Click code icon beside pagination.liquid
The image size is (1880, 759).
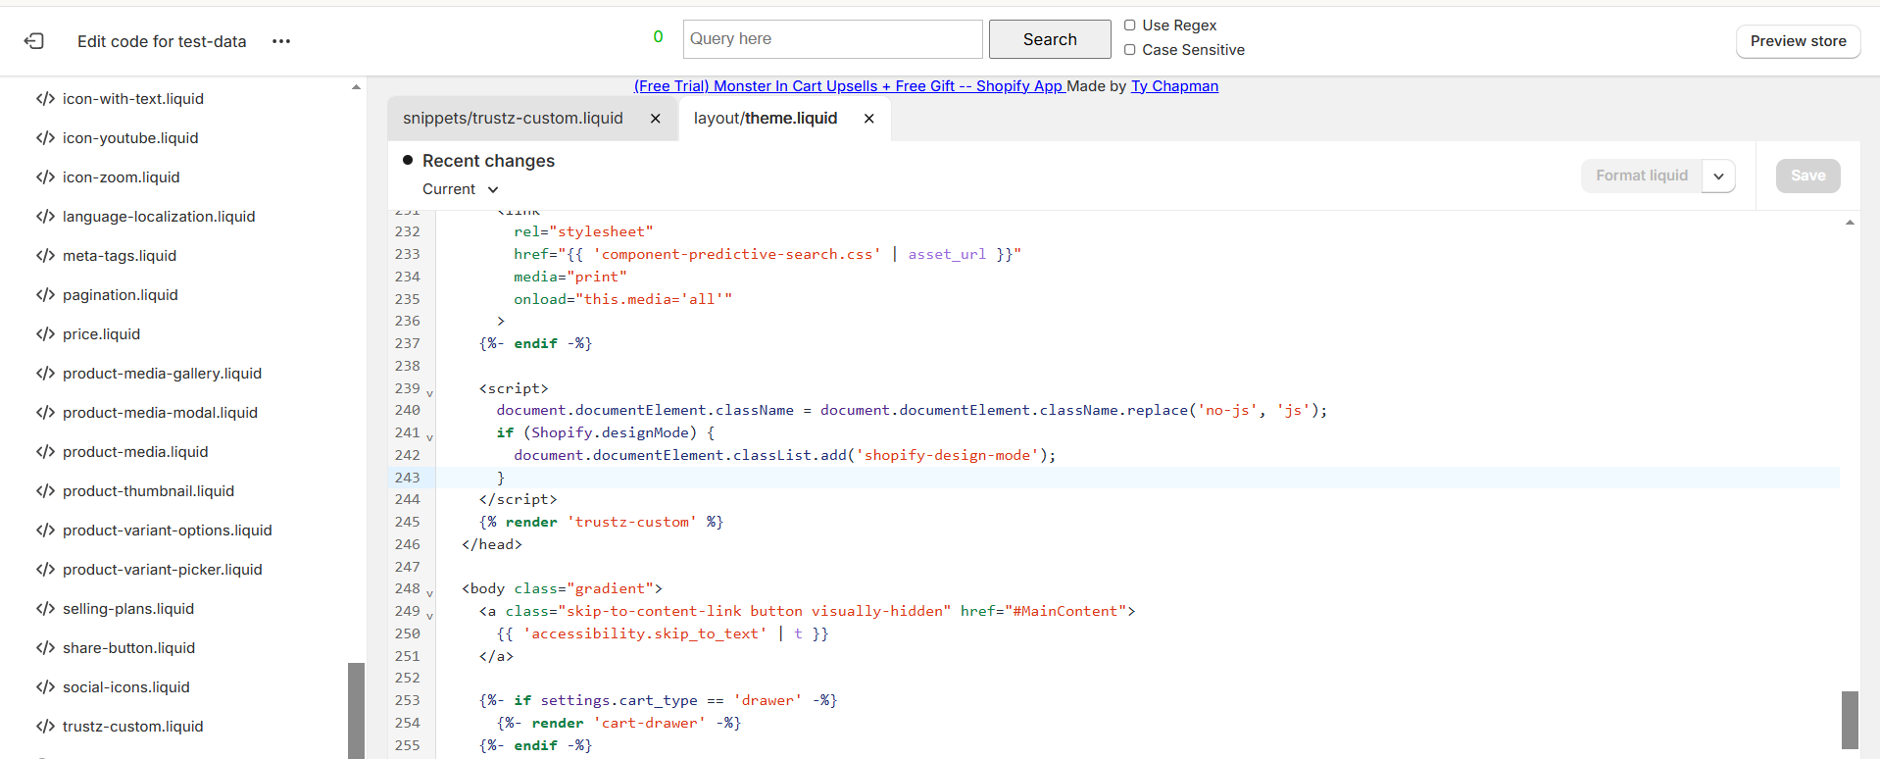pyautogui.click(x=45, y=295)
